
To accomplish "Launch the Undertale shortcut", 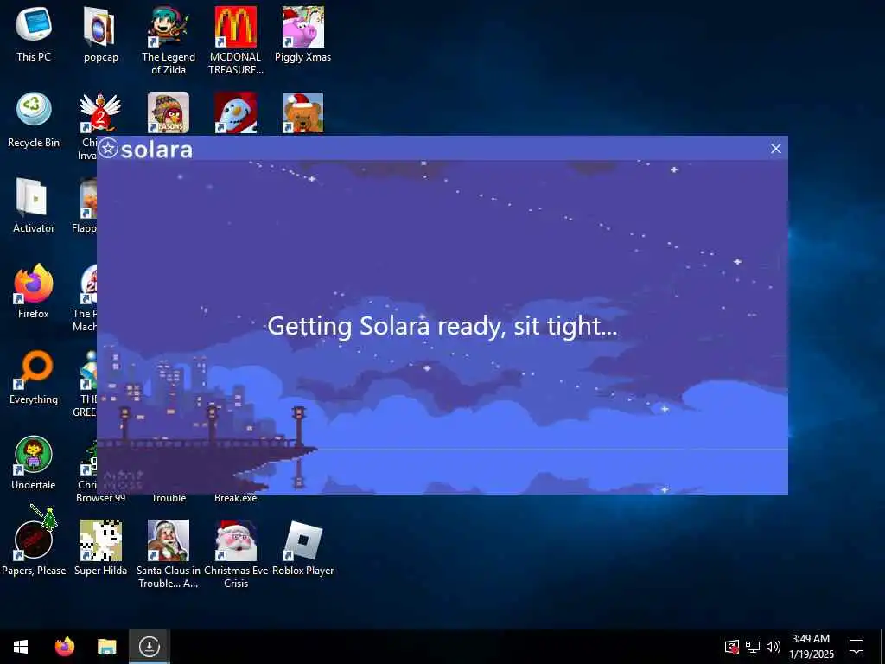I will point(34,463).
